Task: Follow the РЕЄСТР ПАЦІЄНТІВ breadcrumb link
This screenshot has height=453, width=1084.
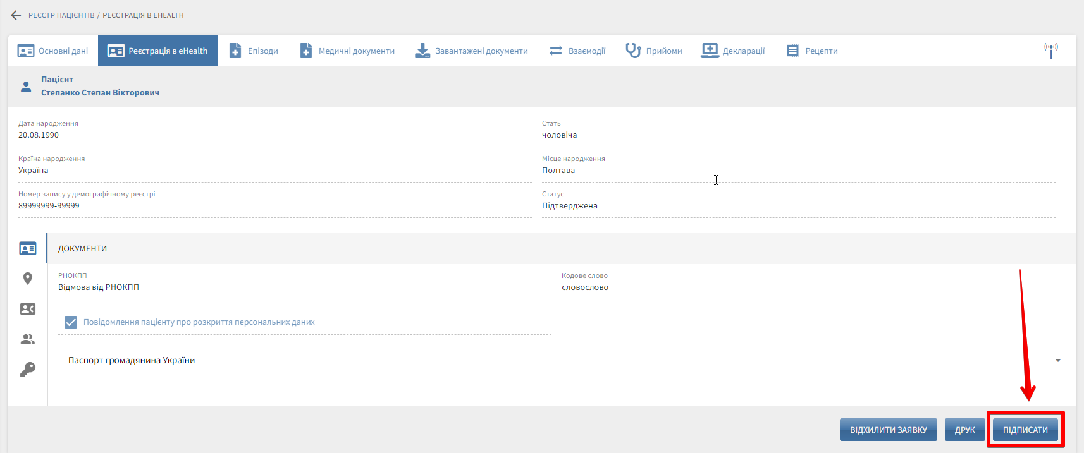Action: coord(61,15)
